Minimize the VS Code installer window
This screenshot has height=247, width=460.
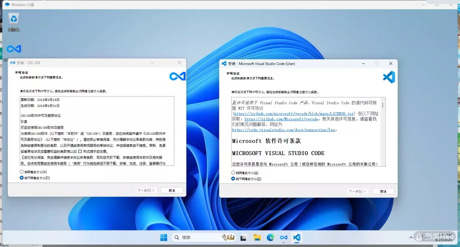point(363,64)
